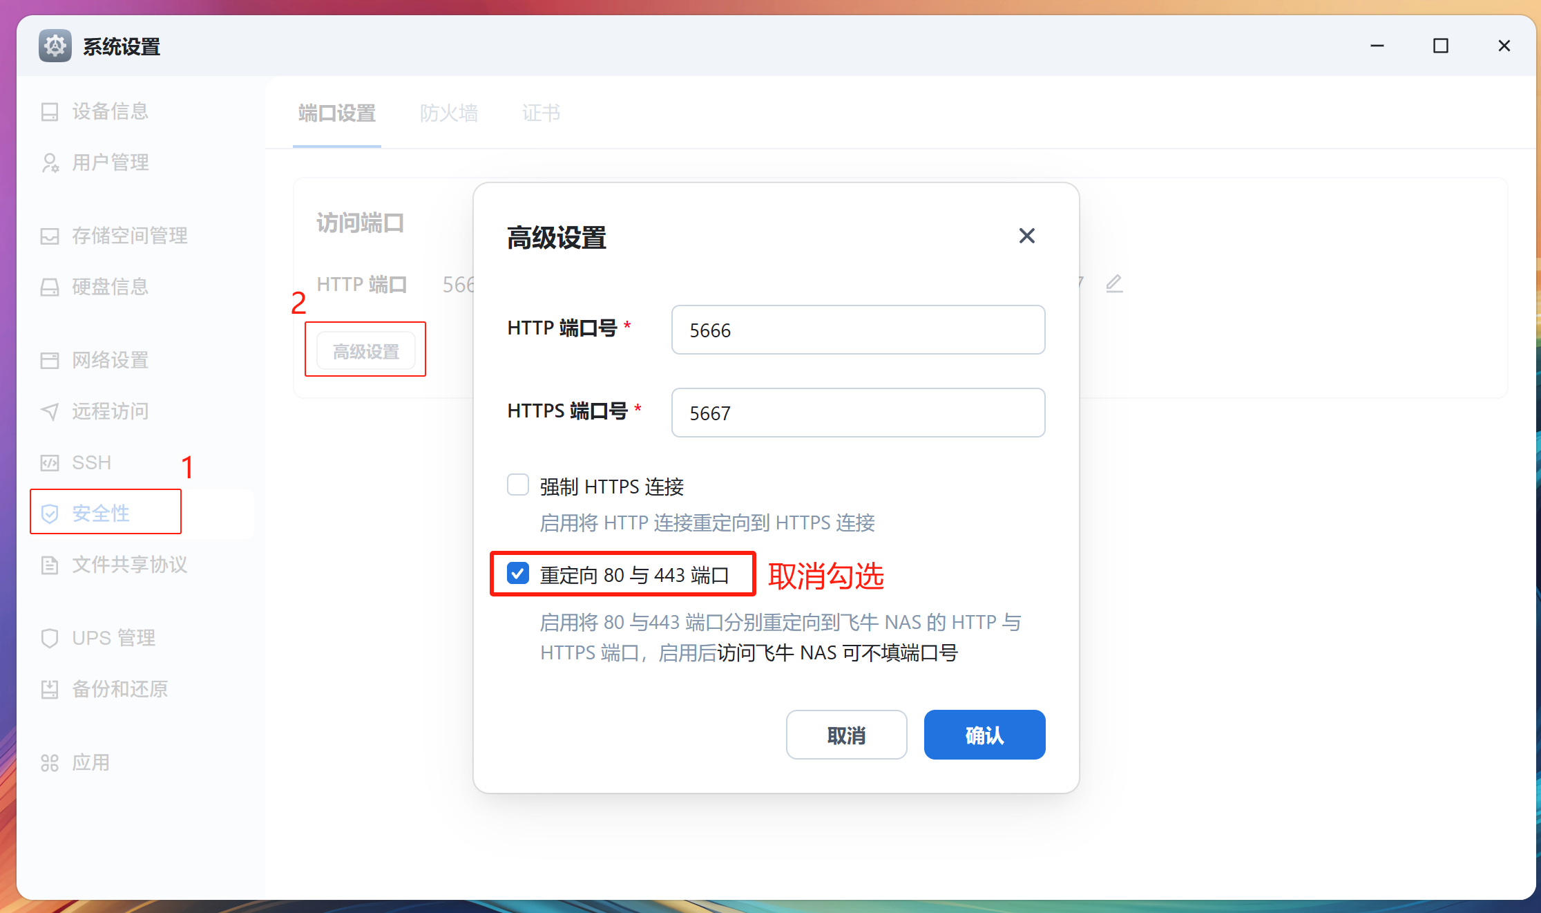Cancel the dialog using 取消
This screenshot has width=1541, height=913.
[x=846, y=735]
